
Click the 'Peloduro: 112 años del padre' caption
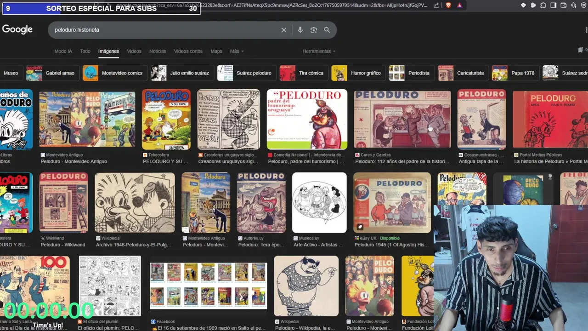(x=402, y=161)
